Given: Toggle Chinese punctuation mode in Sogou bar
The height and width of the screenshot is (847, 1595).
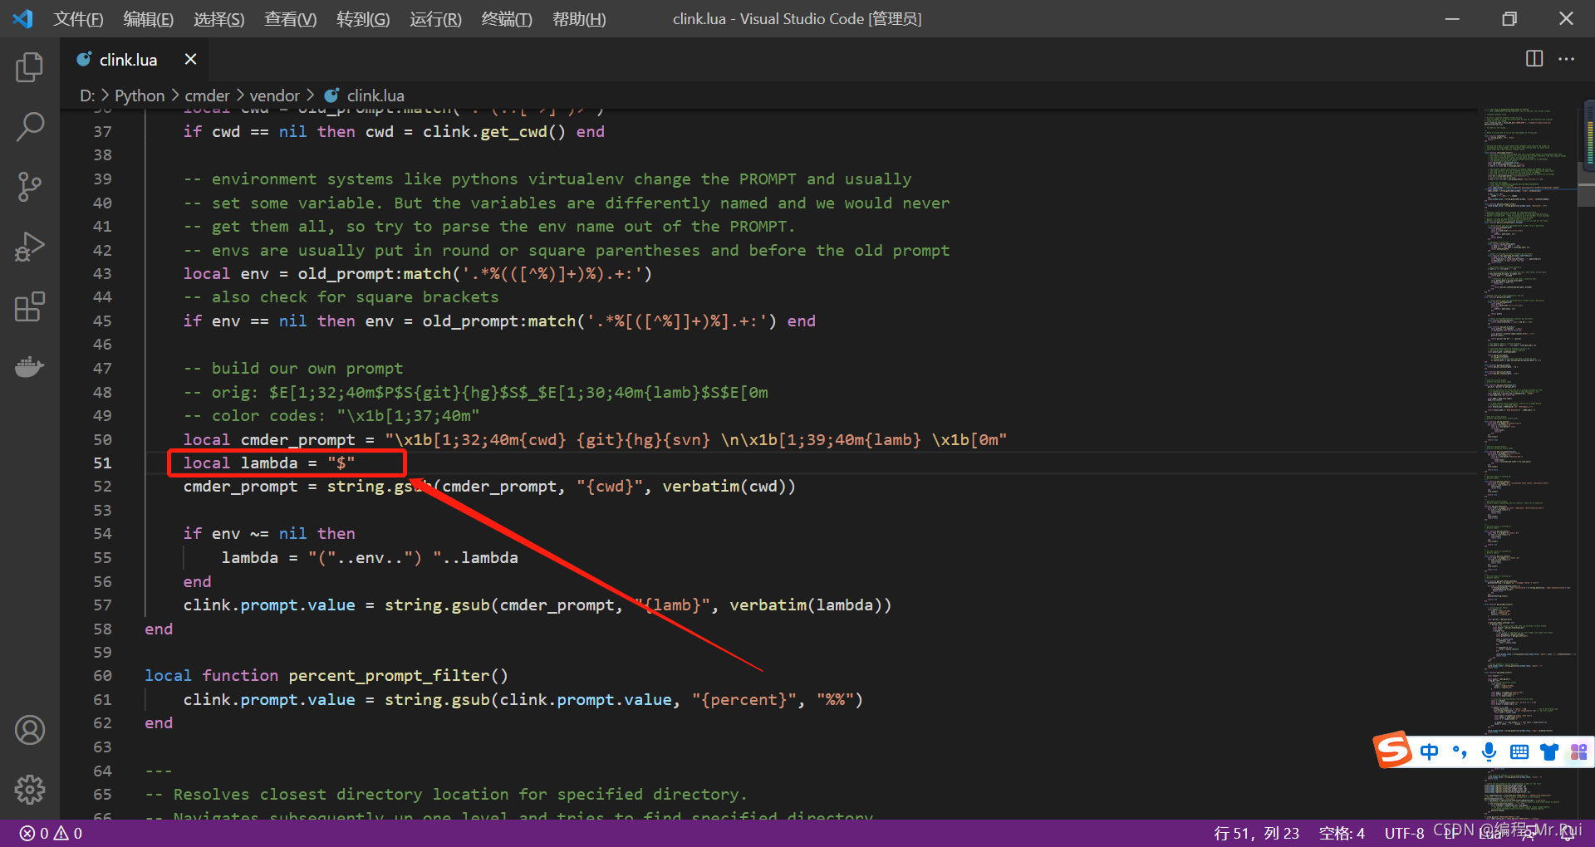Looking at the screenshot, I should (1460, 752).
